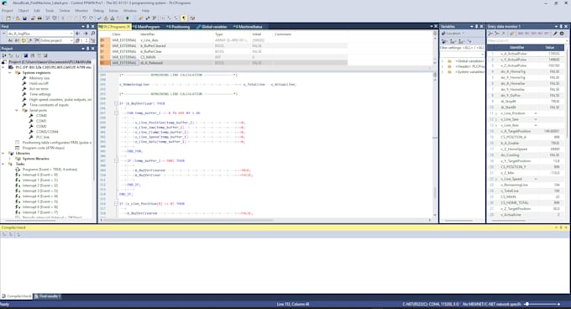The width and height of the screenshot is (571, 309).
Task: Switch to the Global variables tab
Action: tap(212, 27)
